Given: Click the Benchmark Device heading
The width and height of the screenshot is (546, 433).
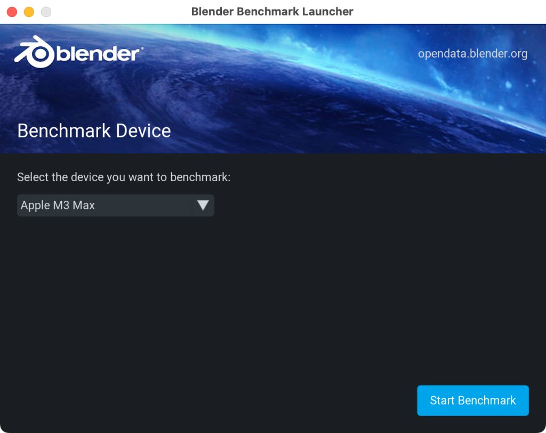Looking at the screenshot, I should point(94,131).
